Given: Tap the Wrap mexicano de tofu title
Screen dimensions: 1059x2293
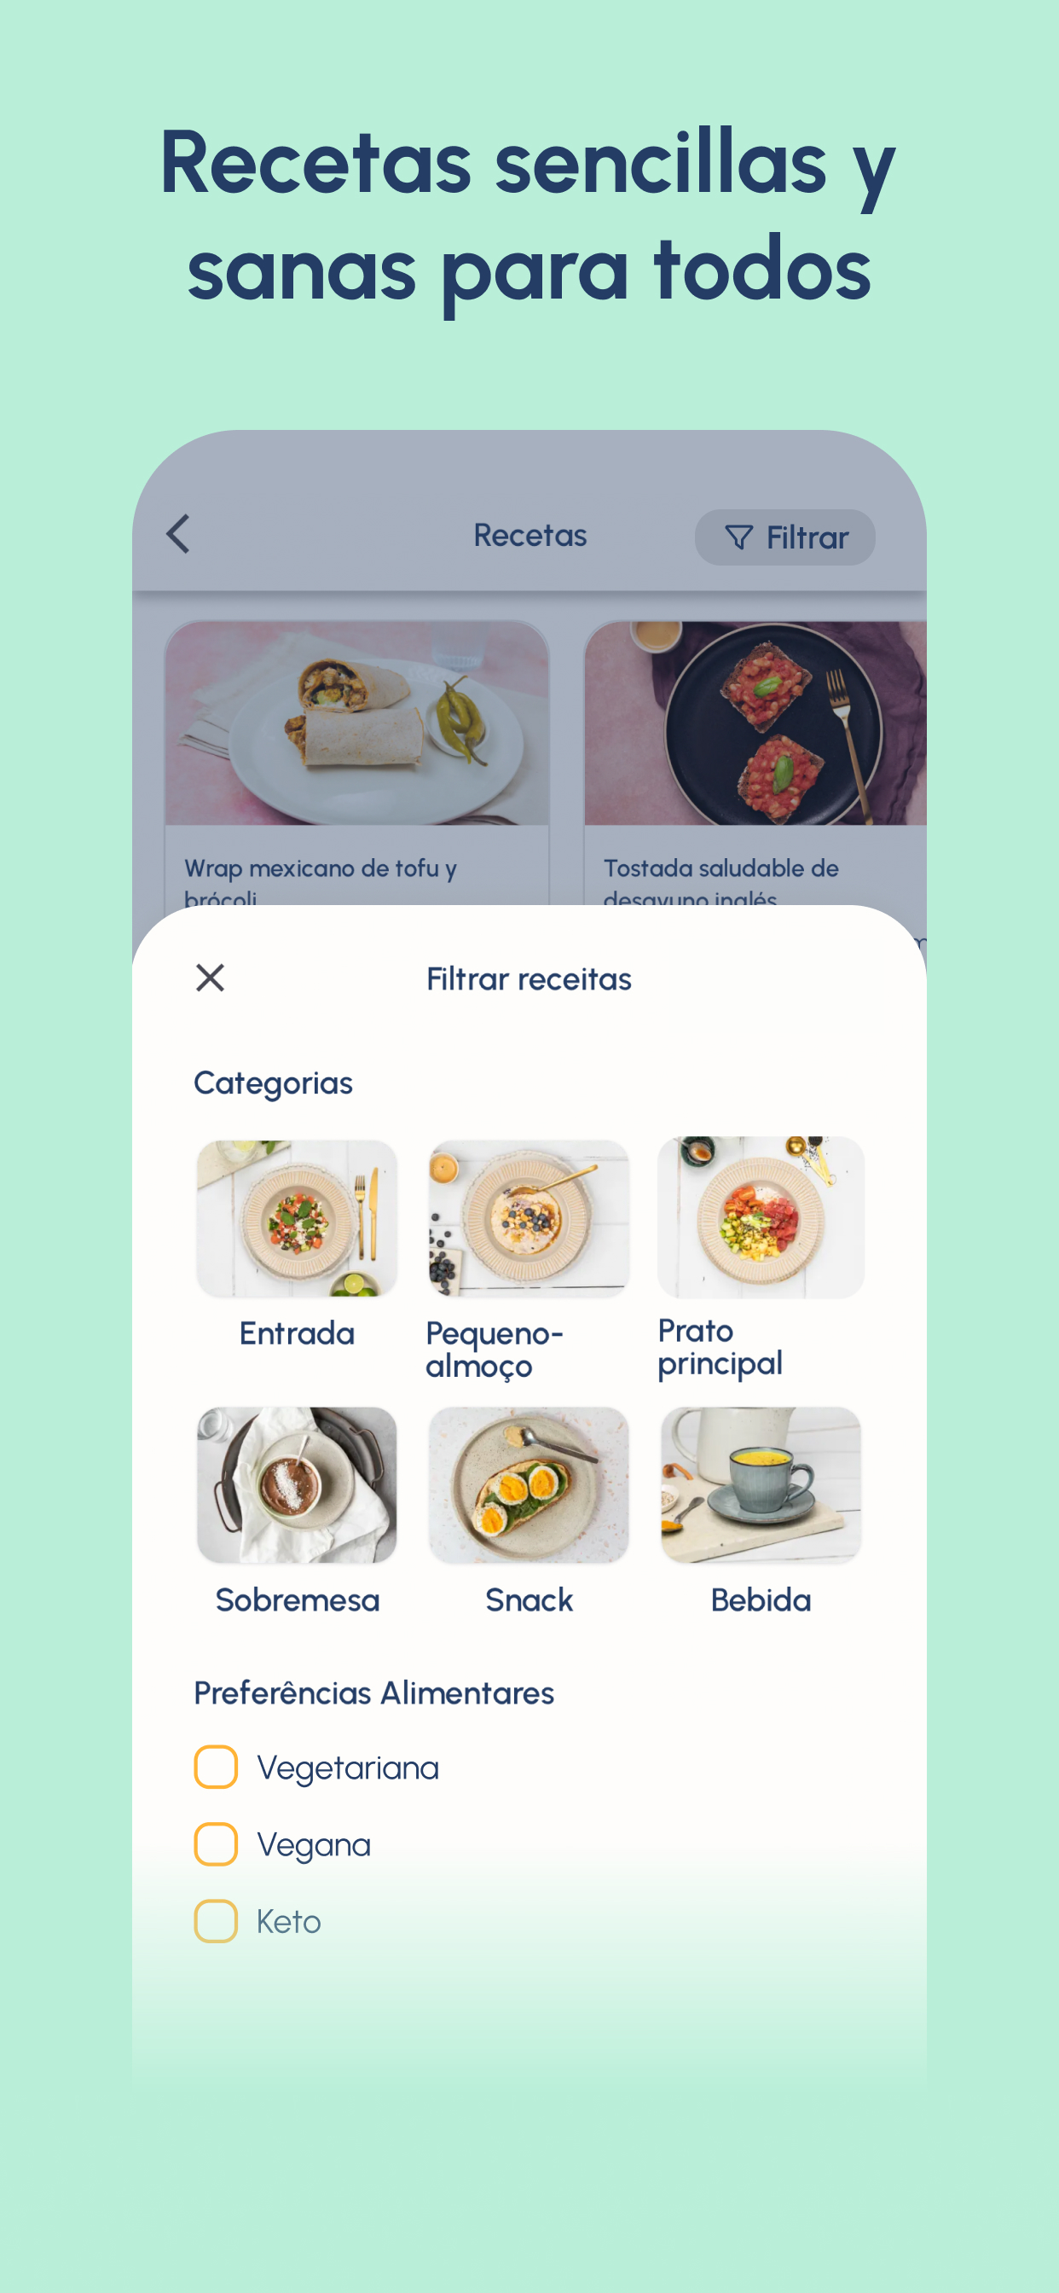Looking at the screenshot, I should click(x=321, y=881).
